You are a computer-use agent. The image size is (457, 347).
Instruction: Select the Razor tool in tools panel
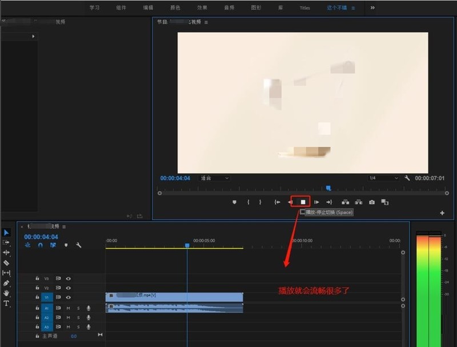(6, 263)
